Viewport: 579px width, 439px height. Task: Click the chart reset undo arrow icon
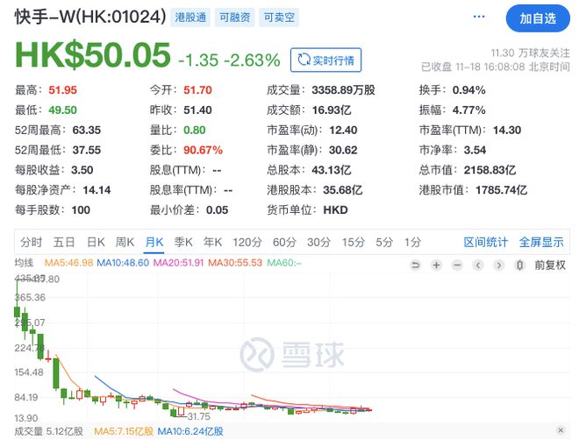coord(416,265)
